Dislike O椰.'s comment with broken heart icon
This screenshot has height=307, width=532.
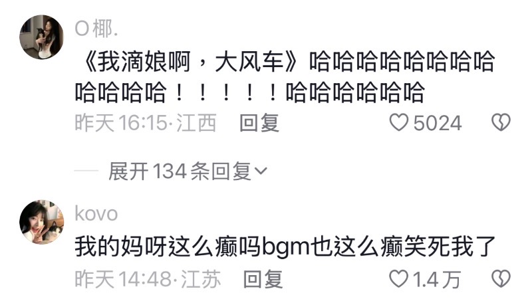[x=501, y=122]
